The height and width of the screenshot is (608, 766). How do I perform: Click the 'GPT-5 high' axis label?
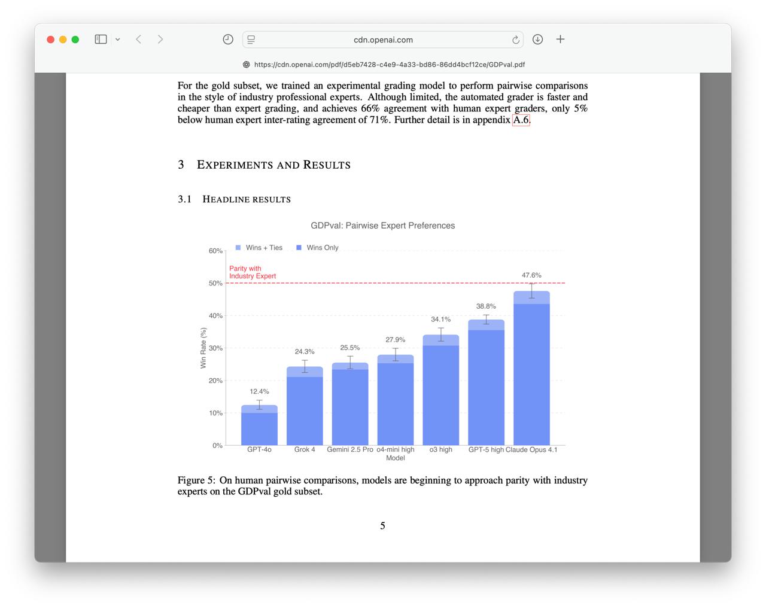[486, 449]
